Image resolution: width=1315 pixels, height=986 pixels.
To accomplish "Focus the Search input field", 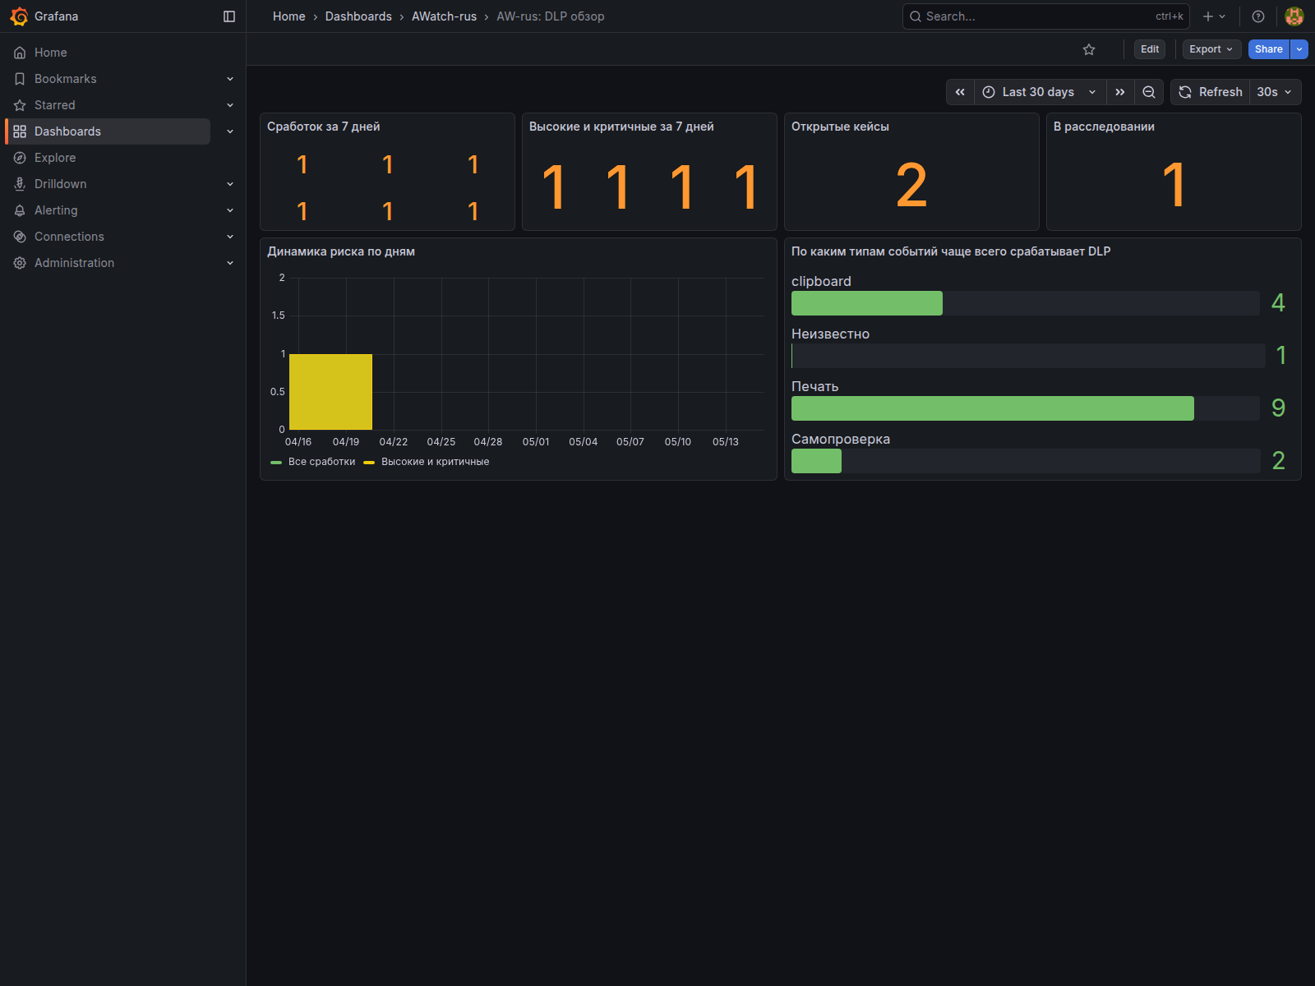I will click(x=1045, y=16).
